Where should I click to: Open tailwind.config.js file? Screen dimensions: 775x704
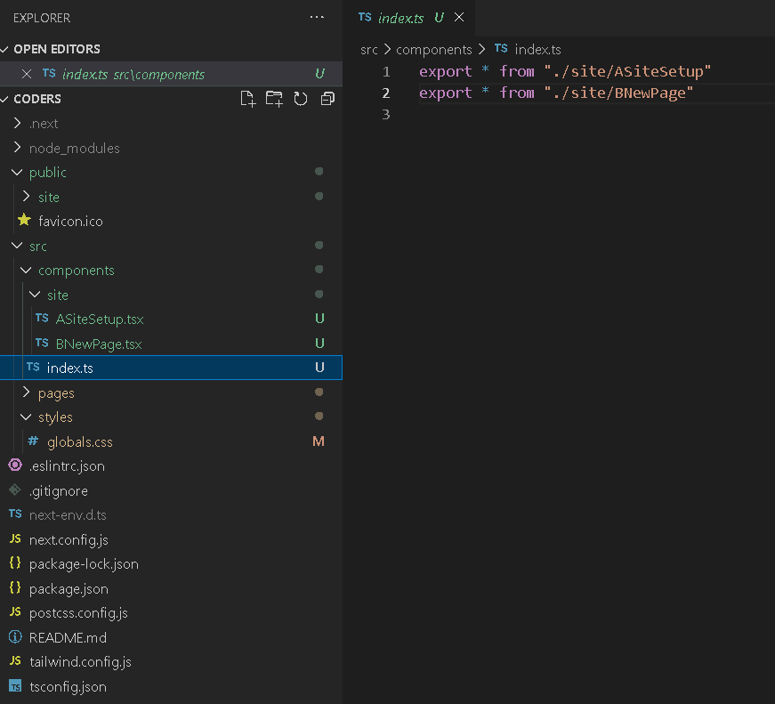(80, 662)
